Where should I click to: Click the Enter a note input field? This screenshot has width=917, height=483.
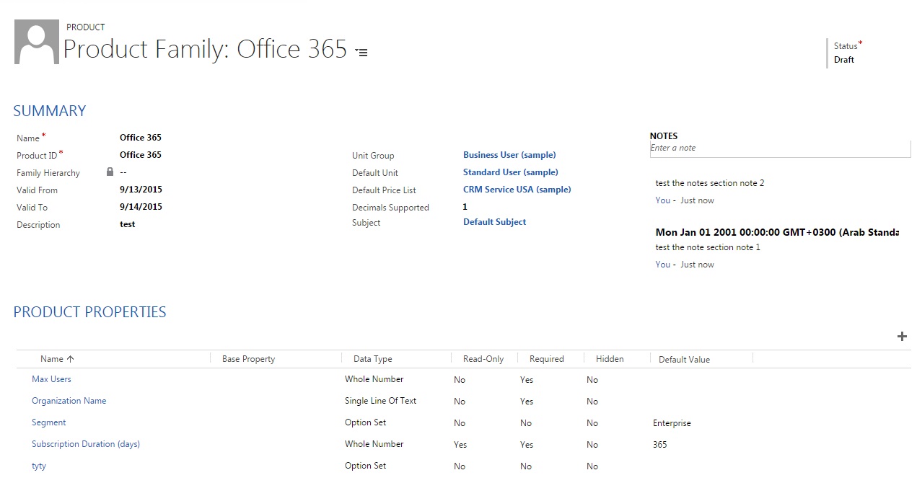pyautogui.click(x=780, y=149)
